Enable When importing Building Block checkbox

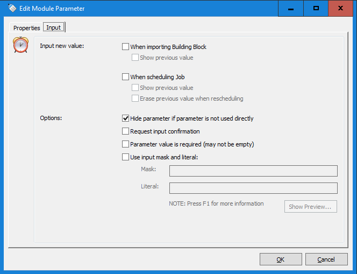[x=125, y=47]
